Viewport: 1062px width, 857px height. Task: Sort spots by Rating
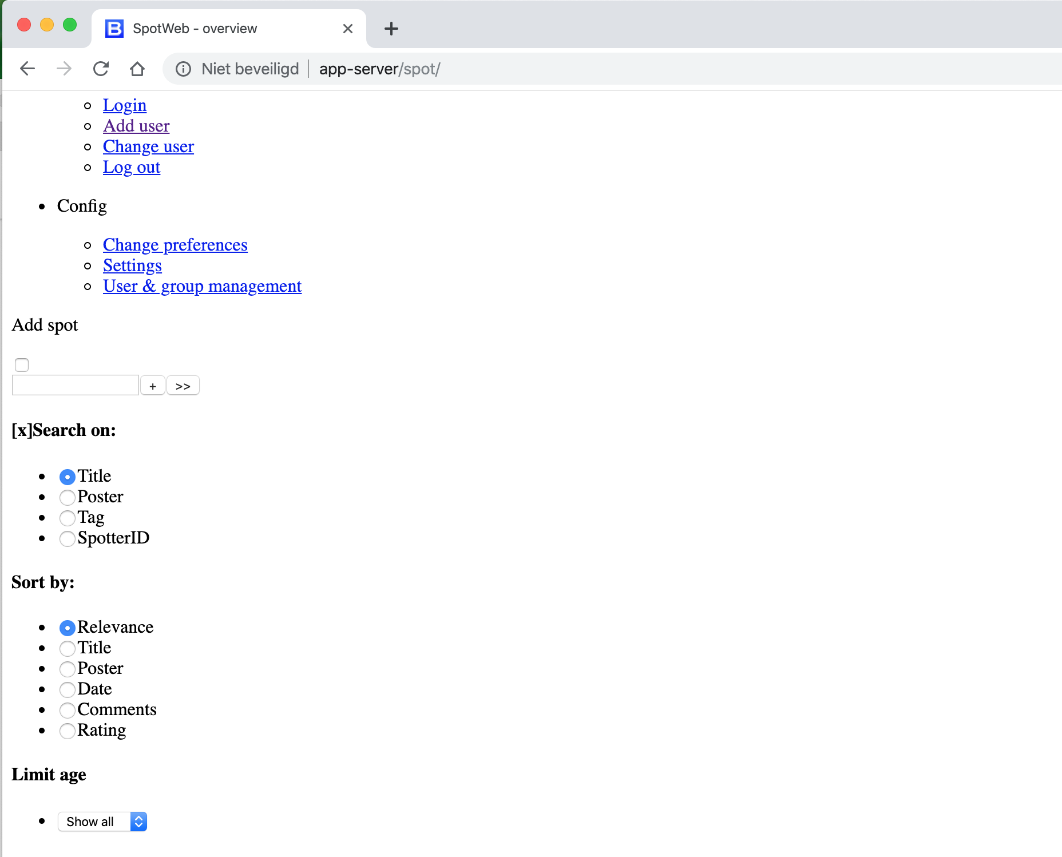pos(67,731)
